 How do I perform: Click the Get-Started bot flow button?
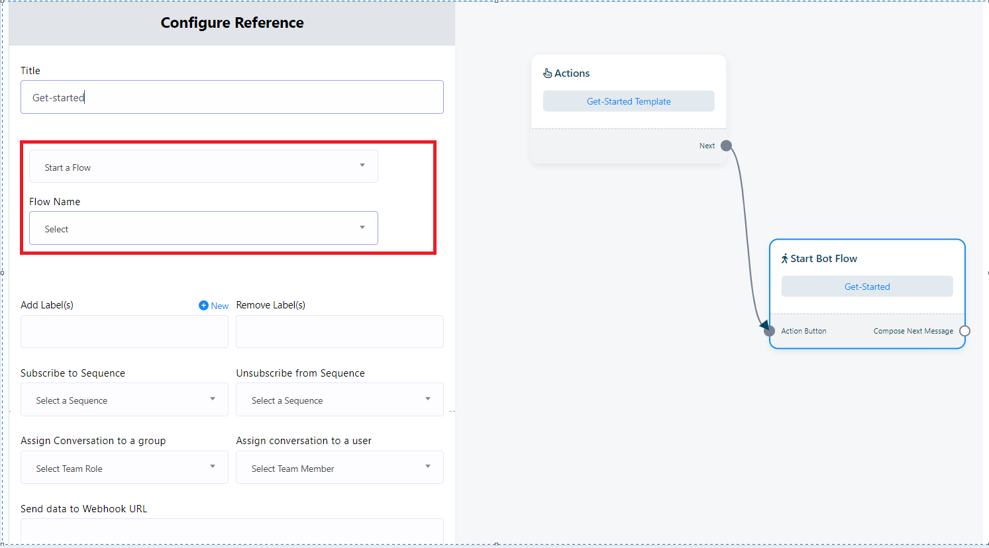pyautogui.click(x=866, y=287)
